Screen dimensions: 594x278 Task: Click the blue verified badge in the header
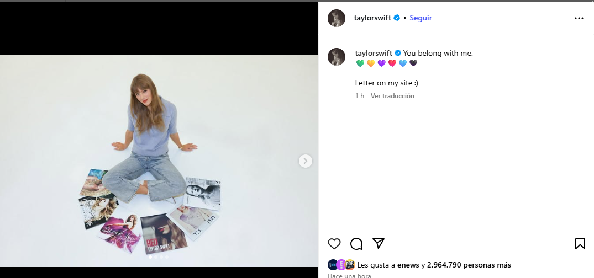coord(397,18)
